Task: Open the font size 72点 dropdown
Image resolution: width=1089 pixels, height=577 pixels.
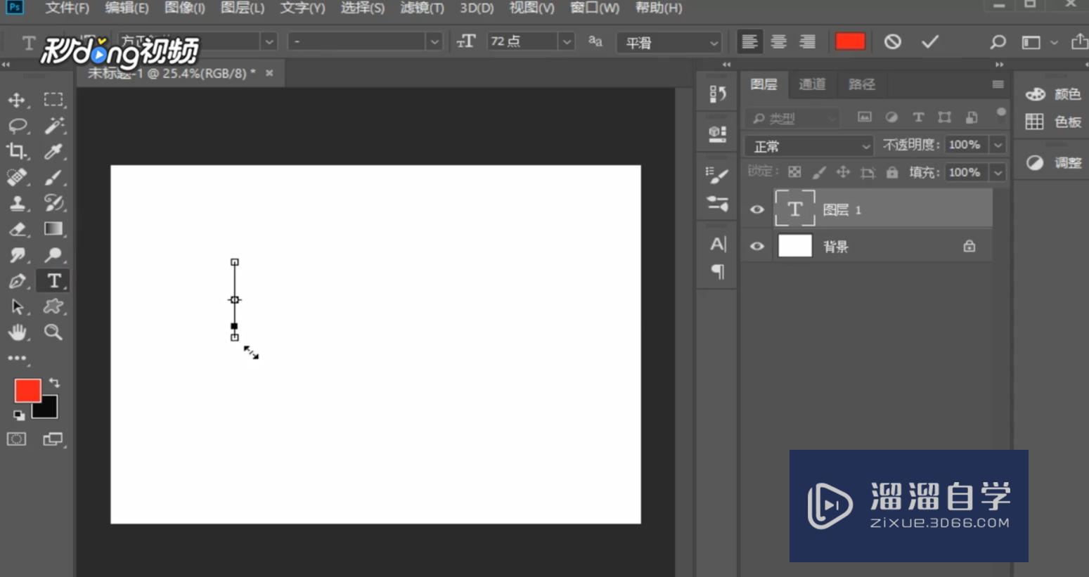Action: [x=567, y=42]
